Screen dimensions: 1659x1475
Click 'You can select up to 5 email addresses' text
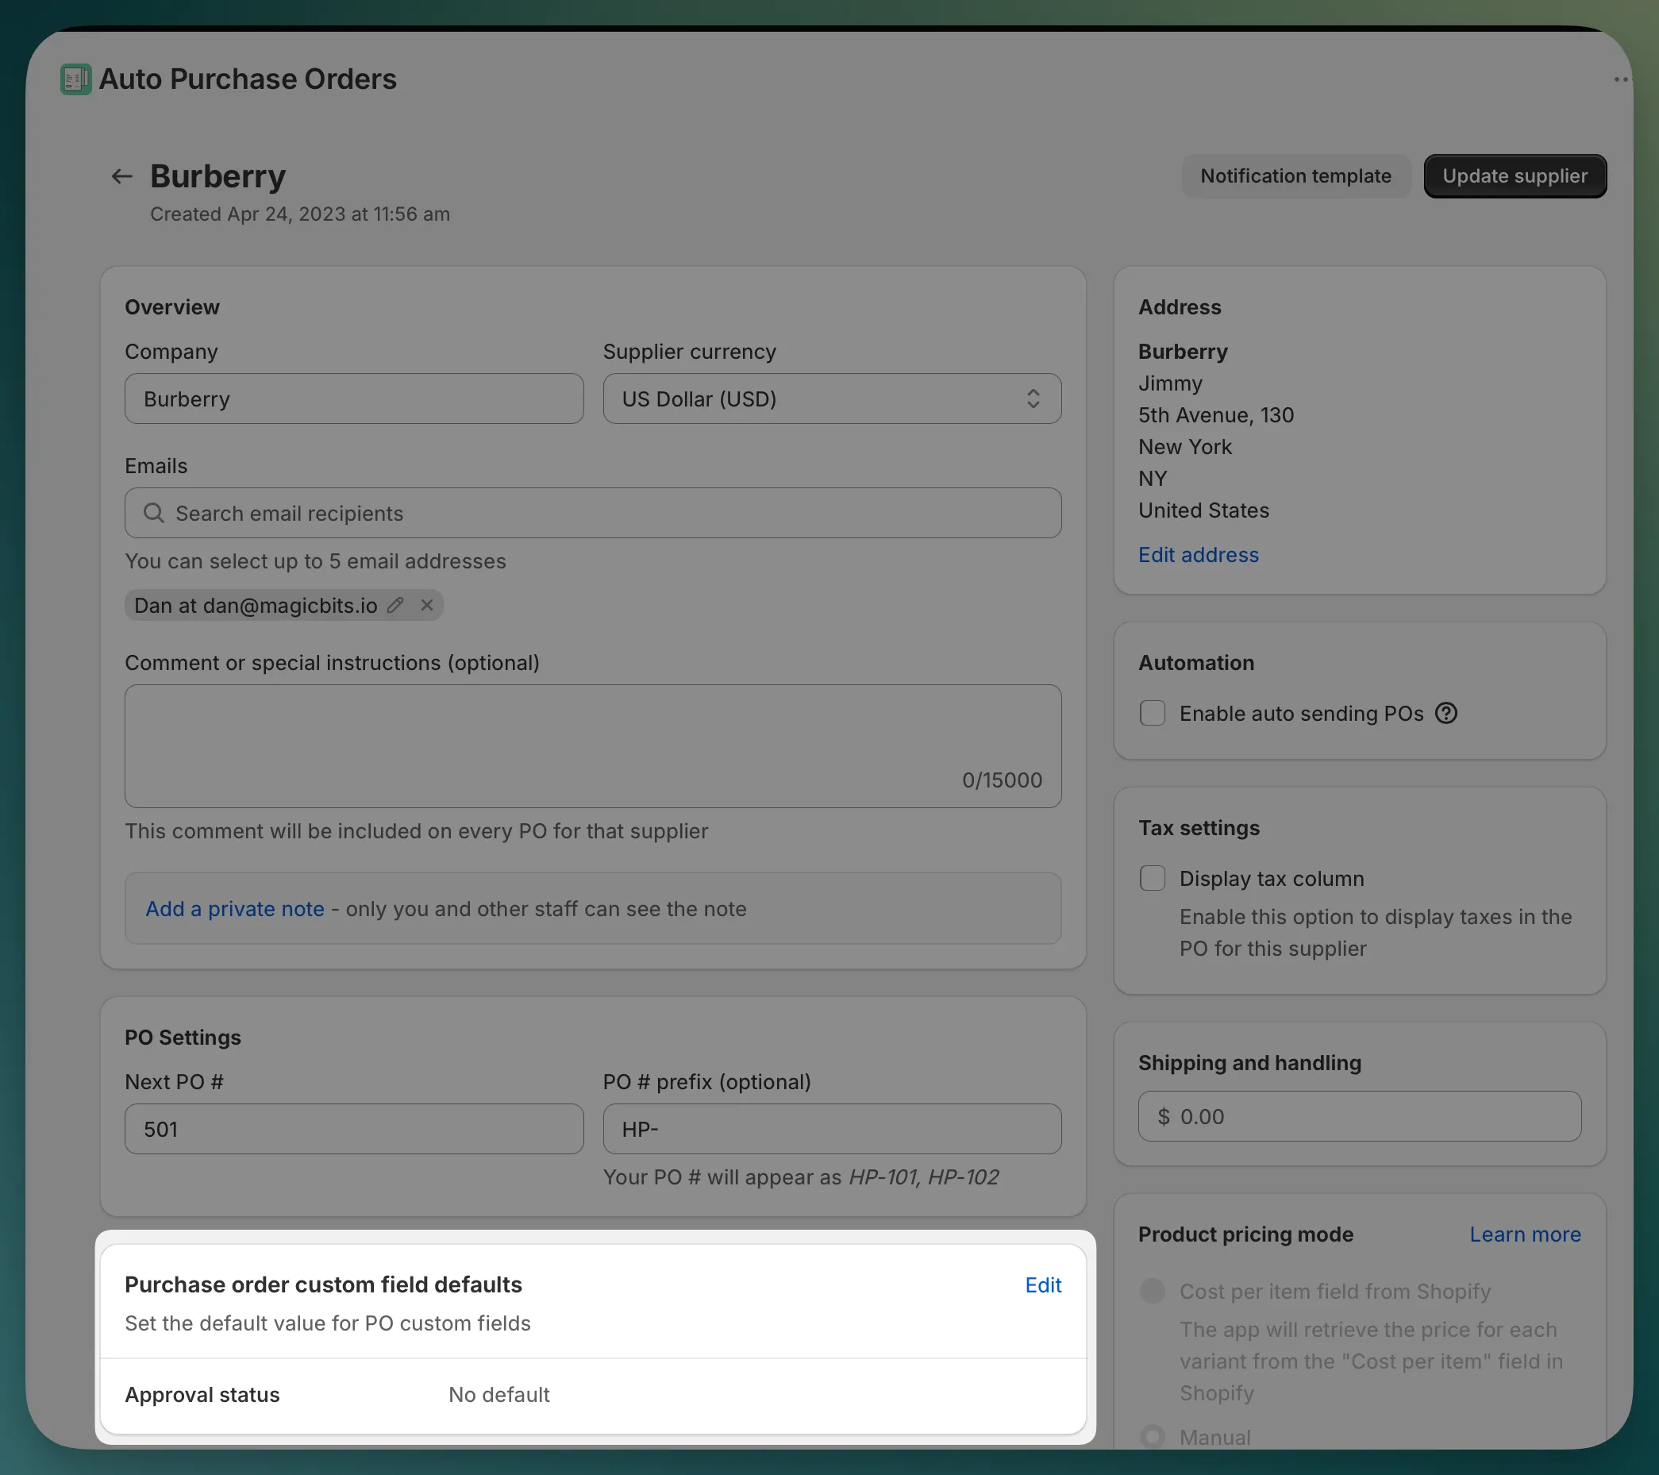(x=315, y=562)
